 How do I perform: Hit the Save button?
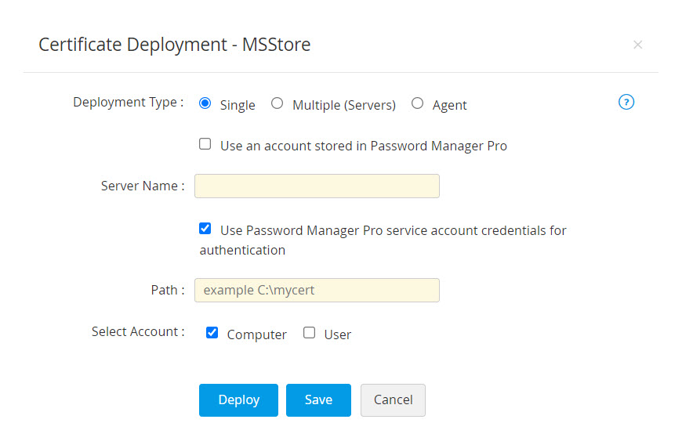[318, 399]
